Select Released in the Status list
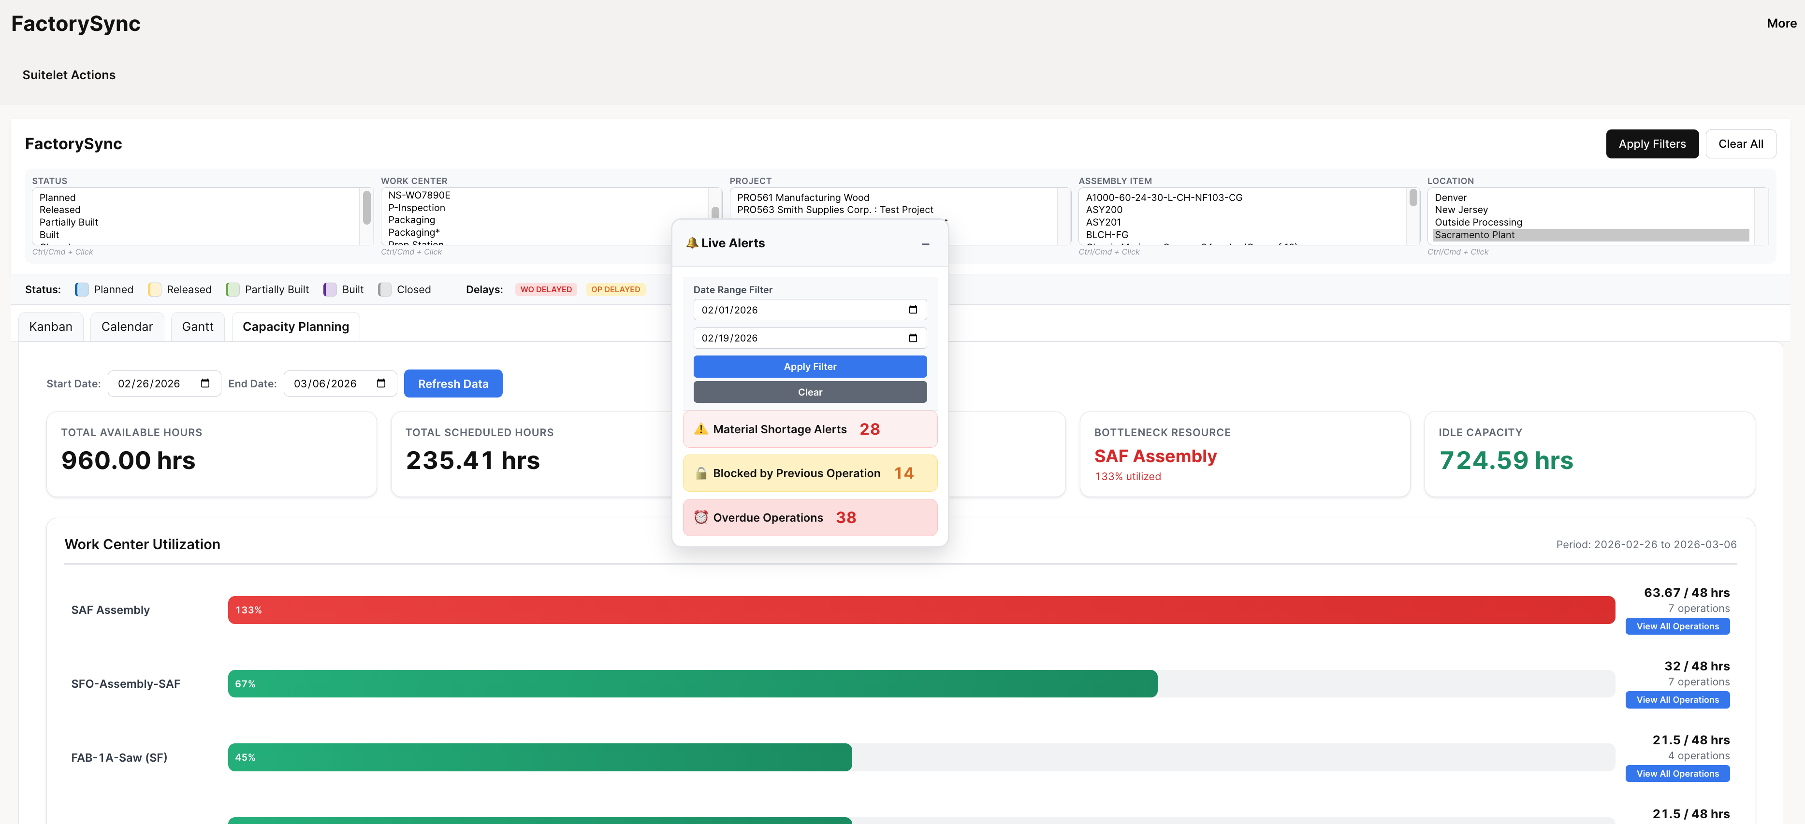Screen dimensions: 1805x824 click(59, 209)
